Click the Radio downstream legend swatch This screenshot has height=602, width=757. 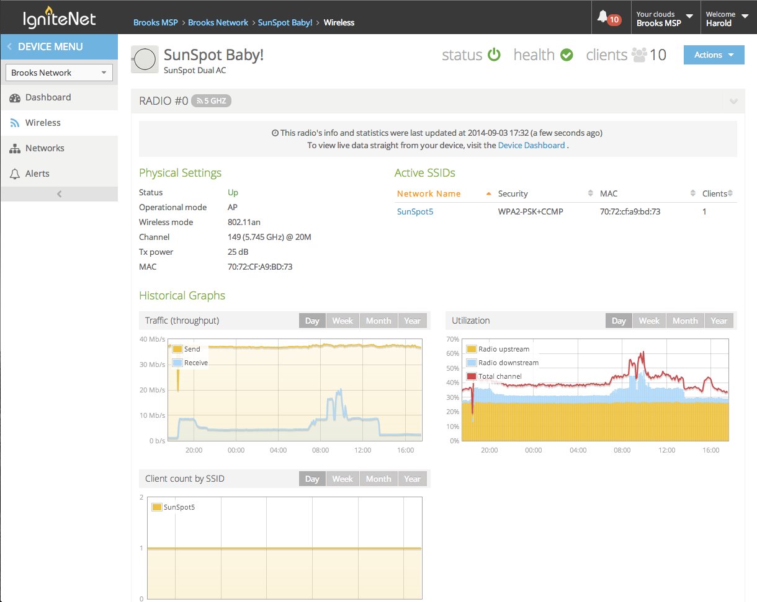(x=471, y=363)
